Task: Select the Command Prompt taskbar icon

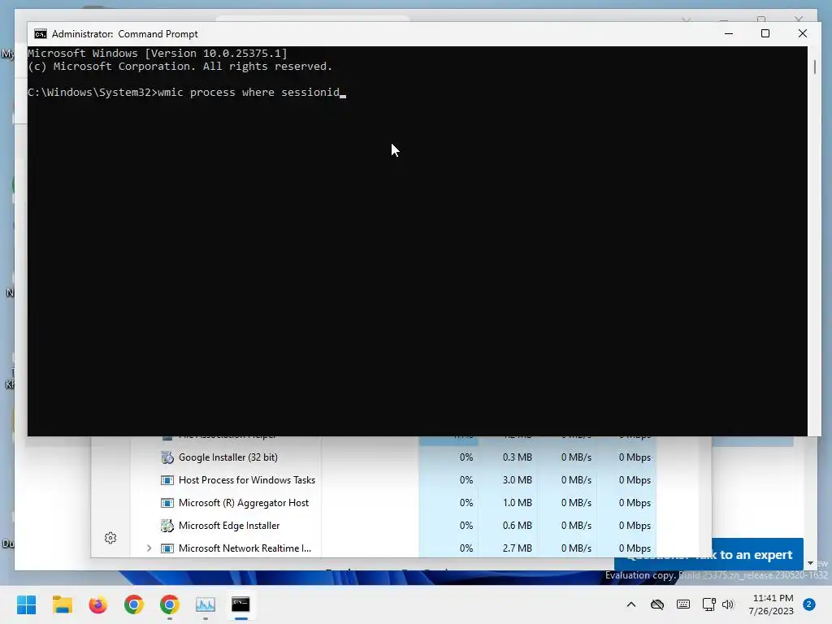Action: pyautogui.click(x=240, y=604)
